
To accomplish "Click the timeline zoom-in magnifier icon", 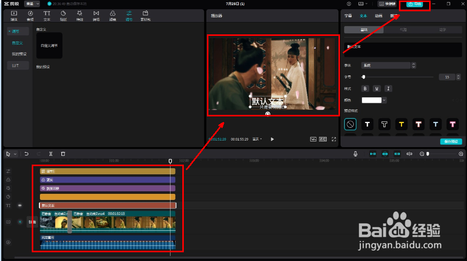I will [461, 154].
